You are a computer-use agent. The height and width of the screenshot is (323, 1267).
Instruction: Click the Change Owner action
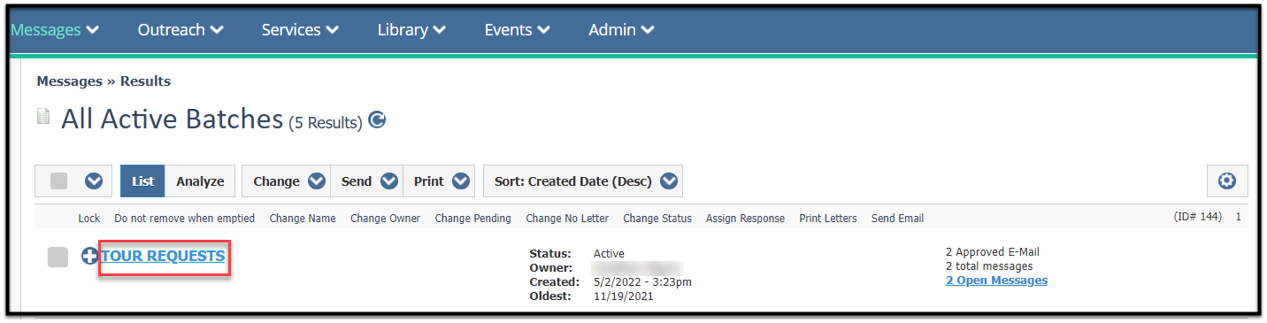385,219
